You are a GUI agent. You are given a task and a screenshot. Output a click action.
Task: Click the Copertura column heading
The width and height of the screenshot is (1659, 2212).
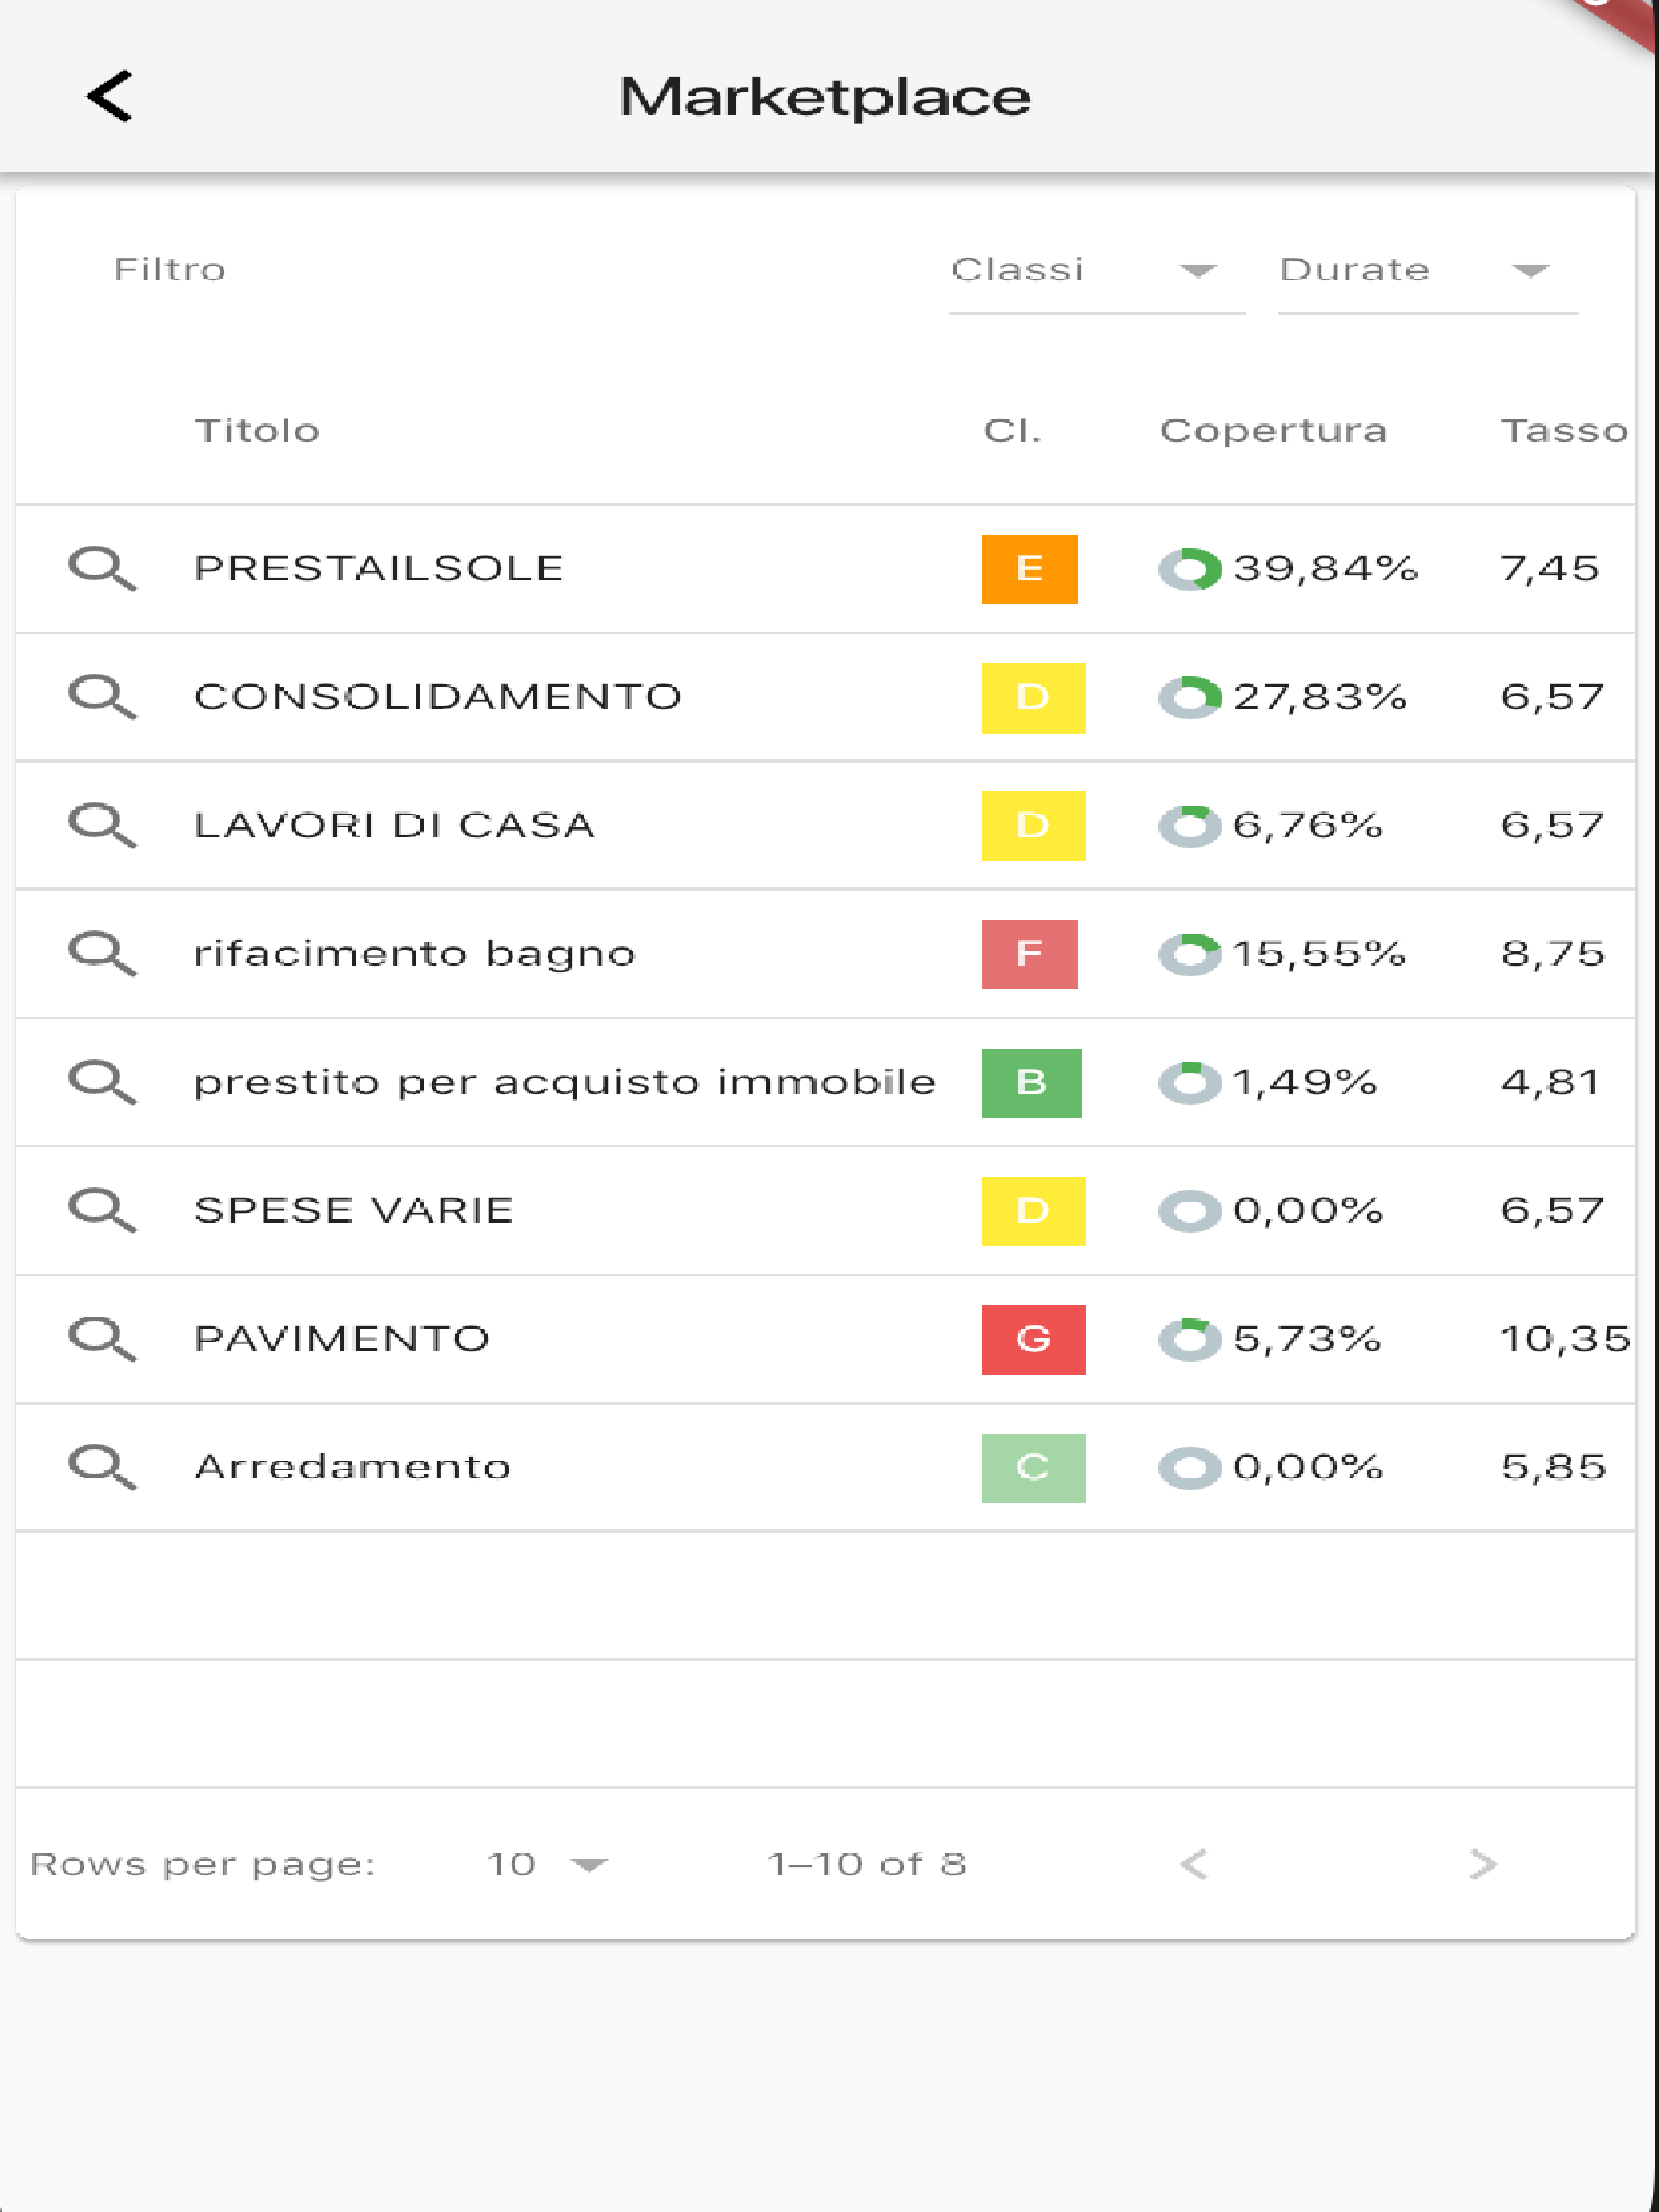pos(1272,430)
